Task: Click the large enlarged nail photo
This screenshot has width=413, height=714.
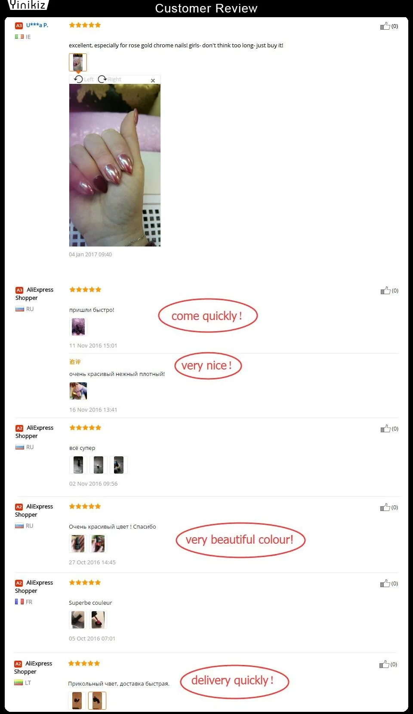Action: [x=115, y=165]
